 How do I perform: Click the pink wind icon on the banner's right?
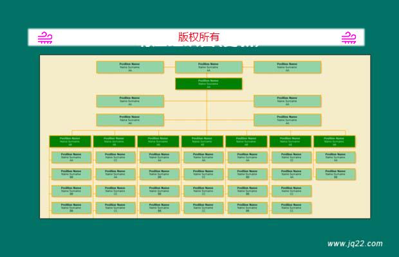coord(349,38)
